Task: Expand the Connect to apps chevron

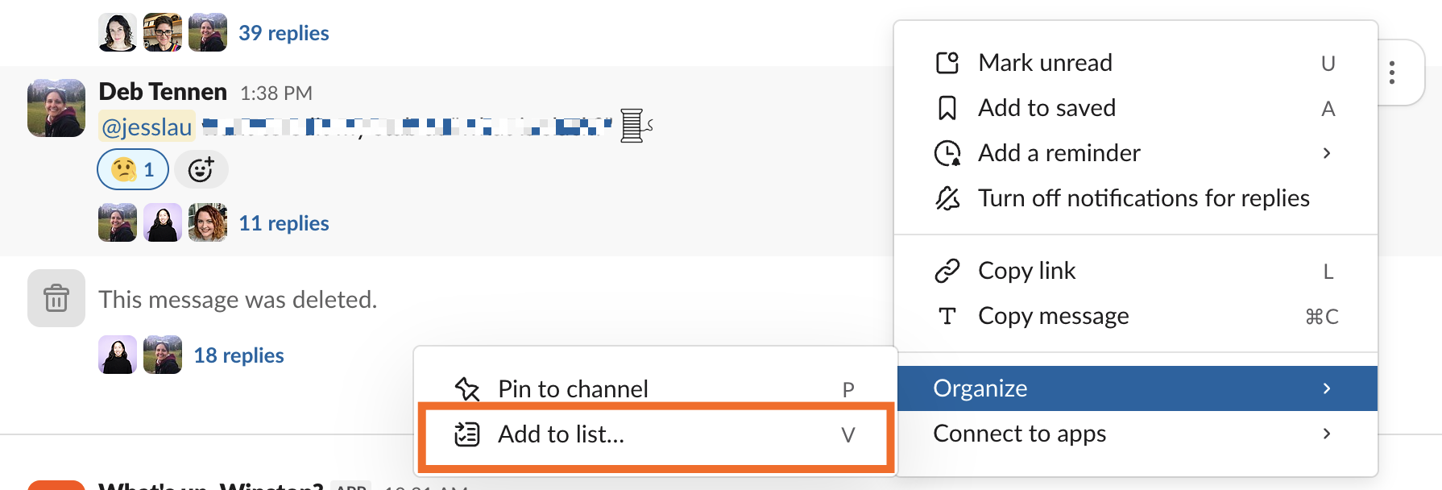Action: [1327, 434]
